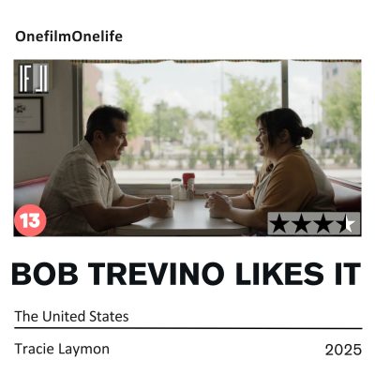Click the IFJI logo on the still
375x375 pixels.
pyautogui.click(x=34, y=79)
